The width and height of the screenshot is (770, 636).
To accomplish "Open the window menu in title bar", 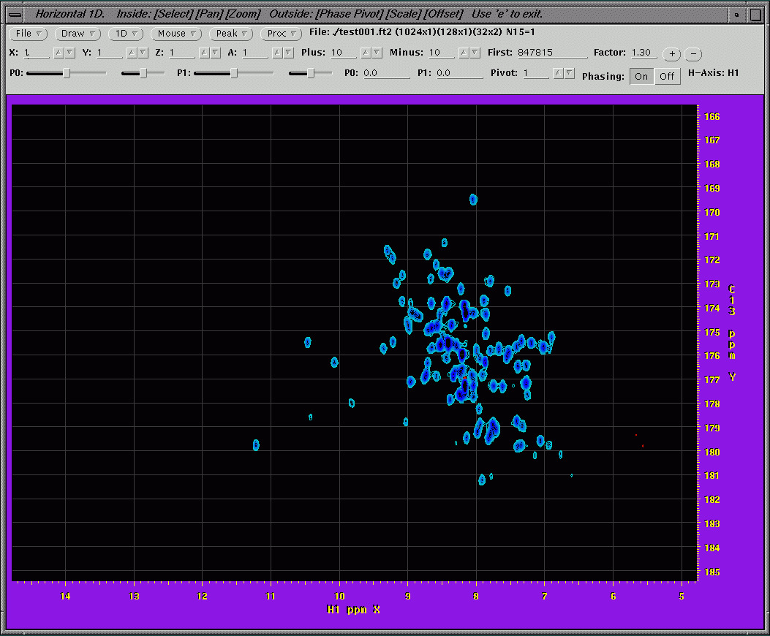I will [15, 14].
